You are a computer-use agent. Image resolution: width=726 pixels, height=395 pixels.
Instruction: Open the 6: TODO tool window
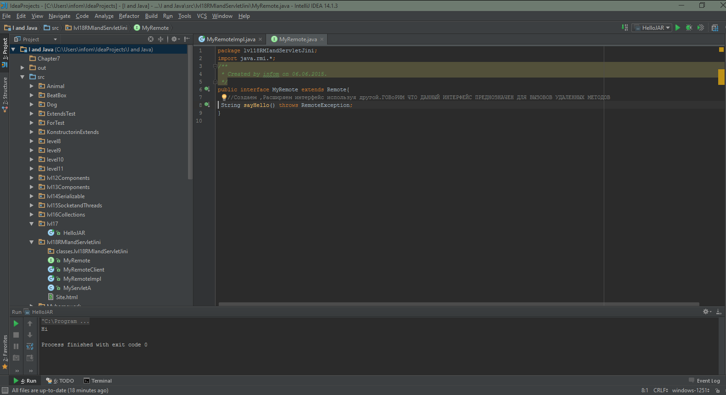(60, 381)
